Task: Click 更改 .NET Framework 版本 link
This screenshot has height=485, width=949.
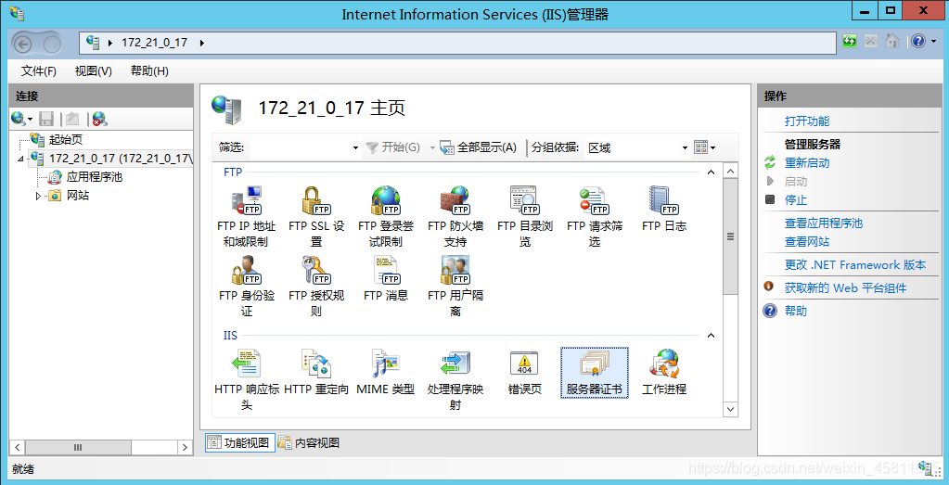Action: click(855, 265)
